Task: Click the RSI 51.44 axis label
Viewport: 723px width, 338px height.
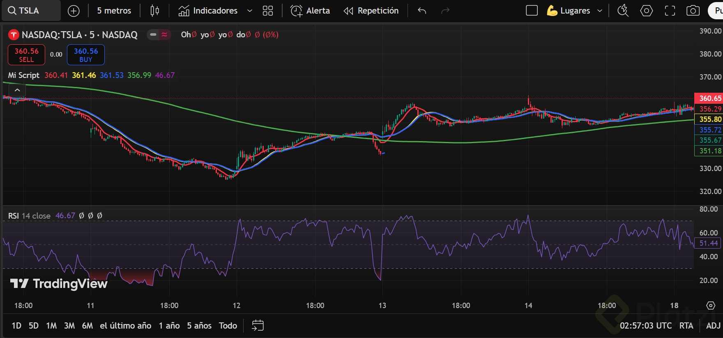Action: tap(708, 243)
